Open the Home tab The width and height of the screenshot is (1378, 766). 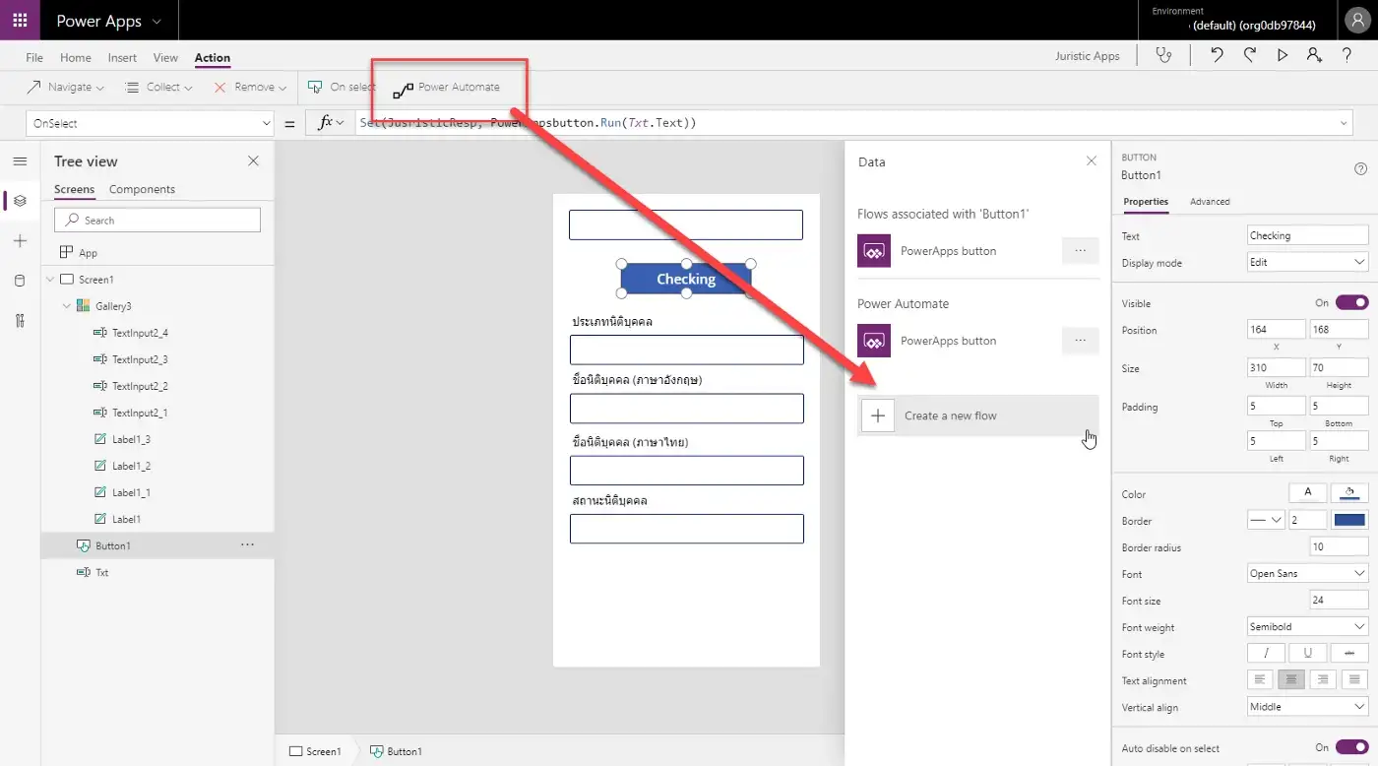point(76,58)
